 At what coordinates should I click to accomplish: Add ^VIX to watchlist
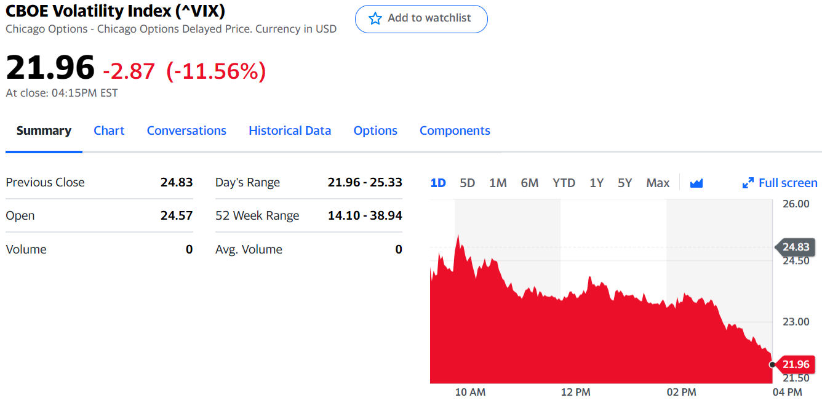[x=421, y=19]
